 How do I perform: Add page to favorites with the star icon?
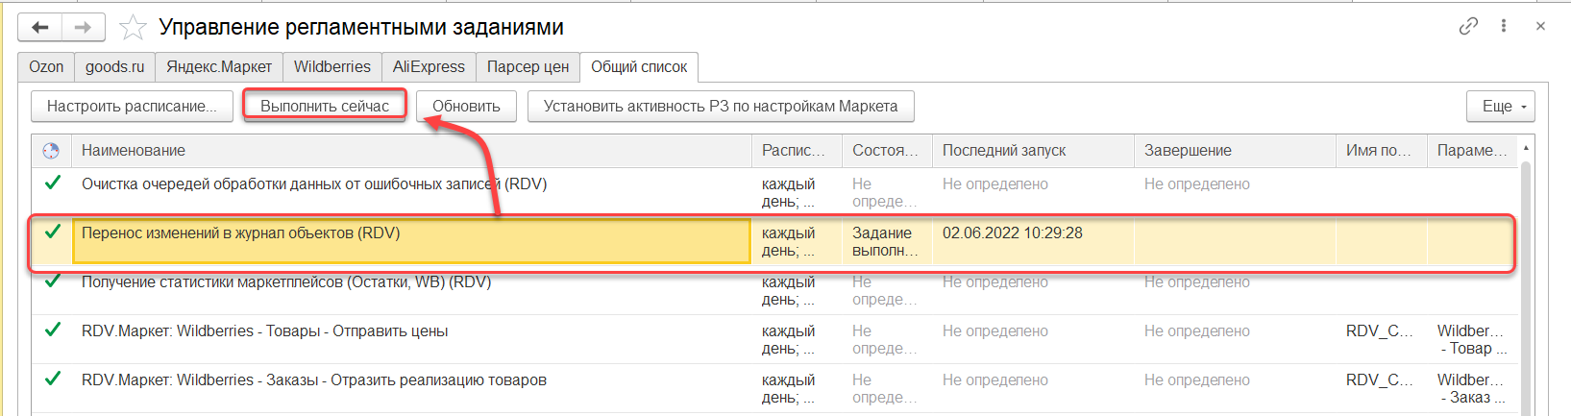point(133,28)
